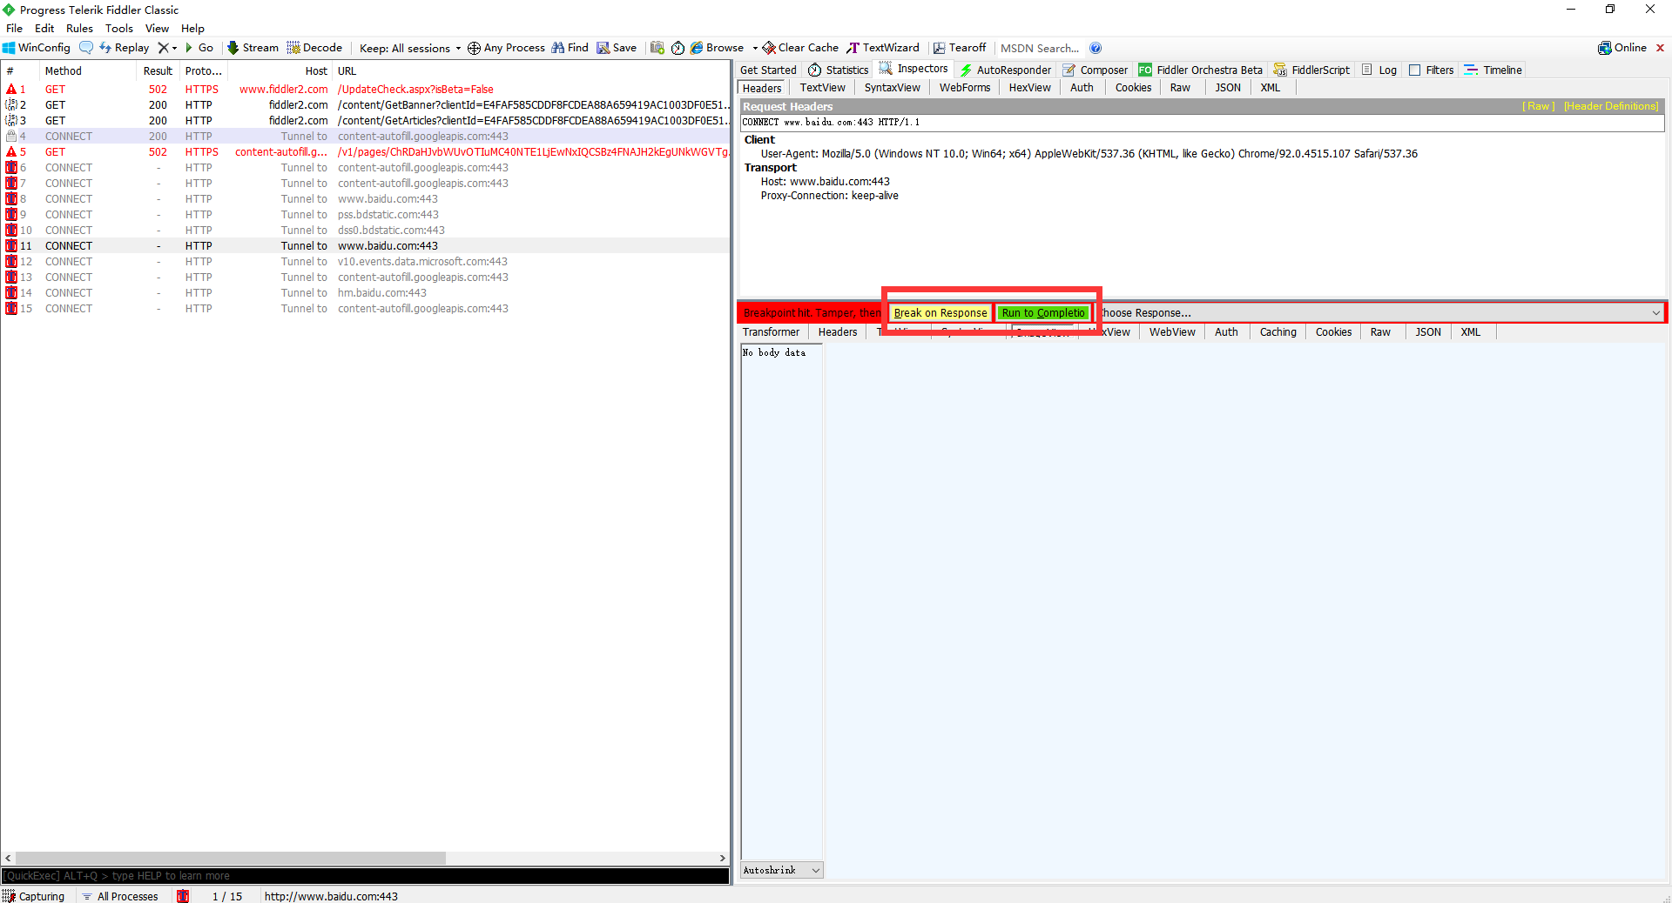Toggle Capturing in the status bar
This screenshot has width=1672, height=903.
pos(34,896)
